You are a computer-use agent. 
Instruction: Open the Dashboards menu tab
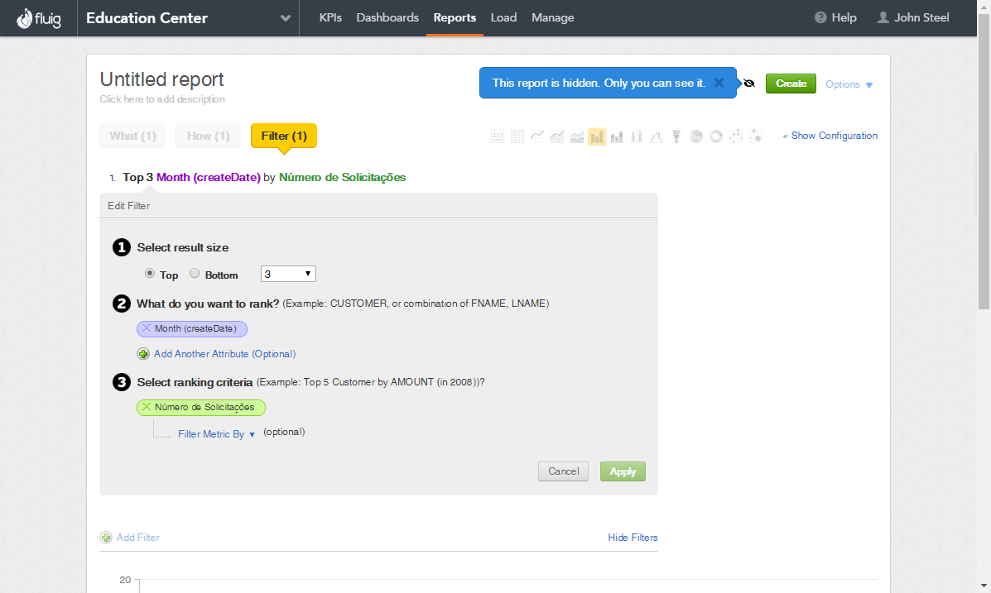click(x=387, y=17)
